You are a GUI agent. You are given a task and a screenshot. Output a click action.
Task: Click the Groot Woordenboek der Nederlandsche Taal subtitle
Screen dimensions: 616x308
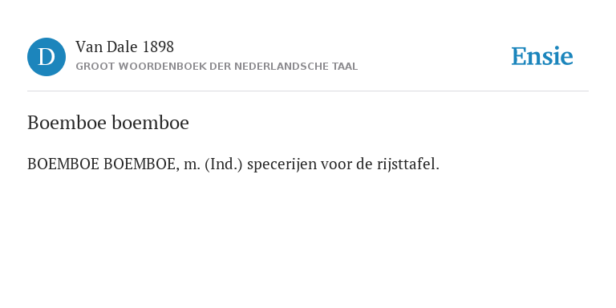(x=217, y=67)
